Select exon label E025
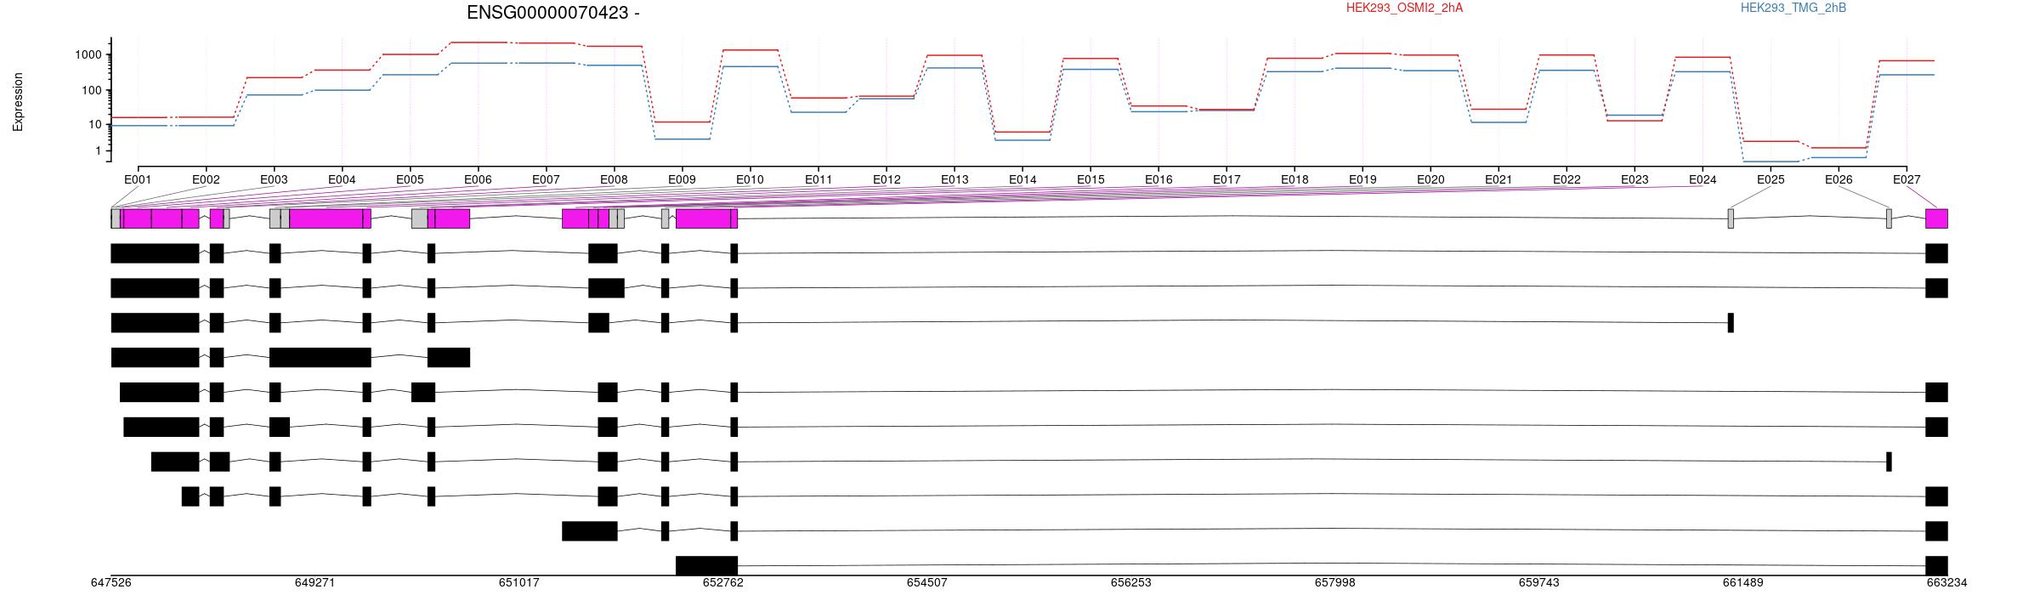This screenshot has height=595, width=2040. (x=1771, y=180)
